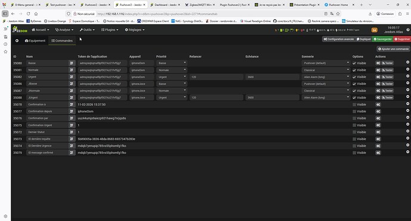Open the name options icon for Confirmation par
Viewport: 411px width, 221px height.
pos(71,118)
